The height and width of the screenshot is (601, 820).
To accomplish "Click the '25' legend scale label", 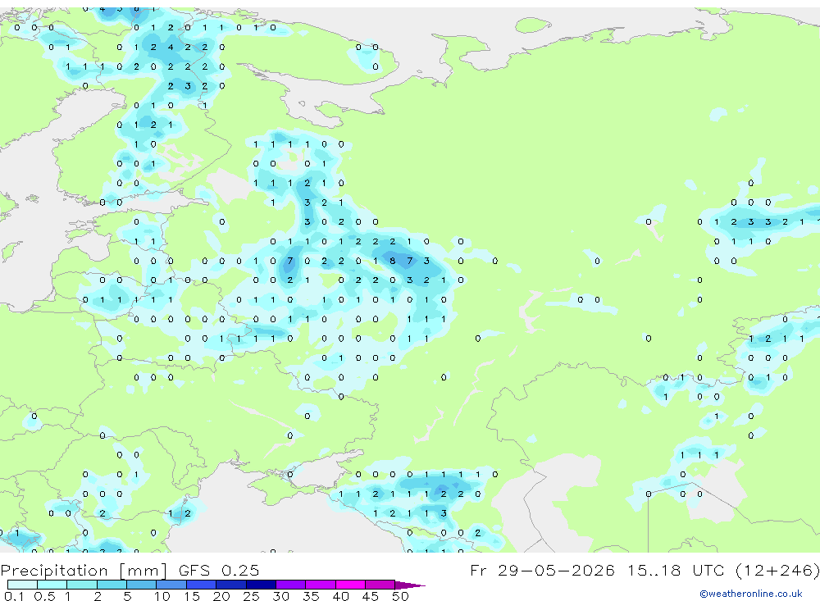I will coord(251,596).
